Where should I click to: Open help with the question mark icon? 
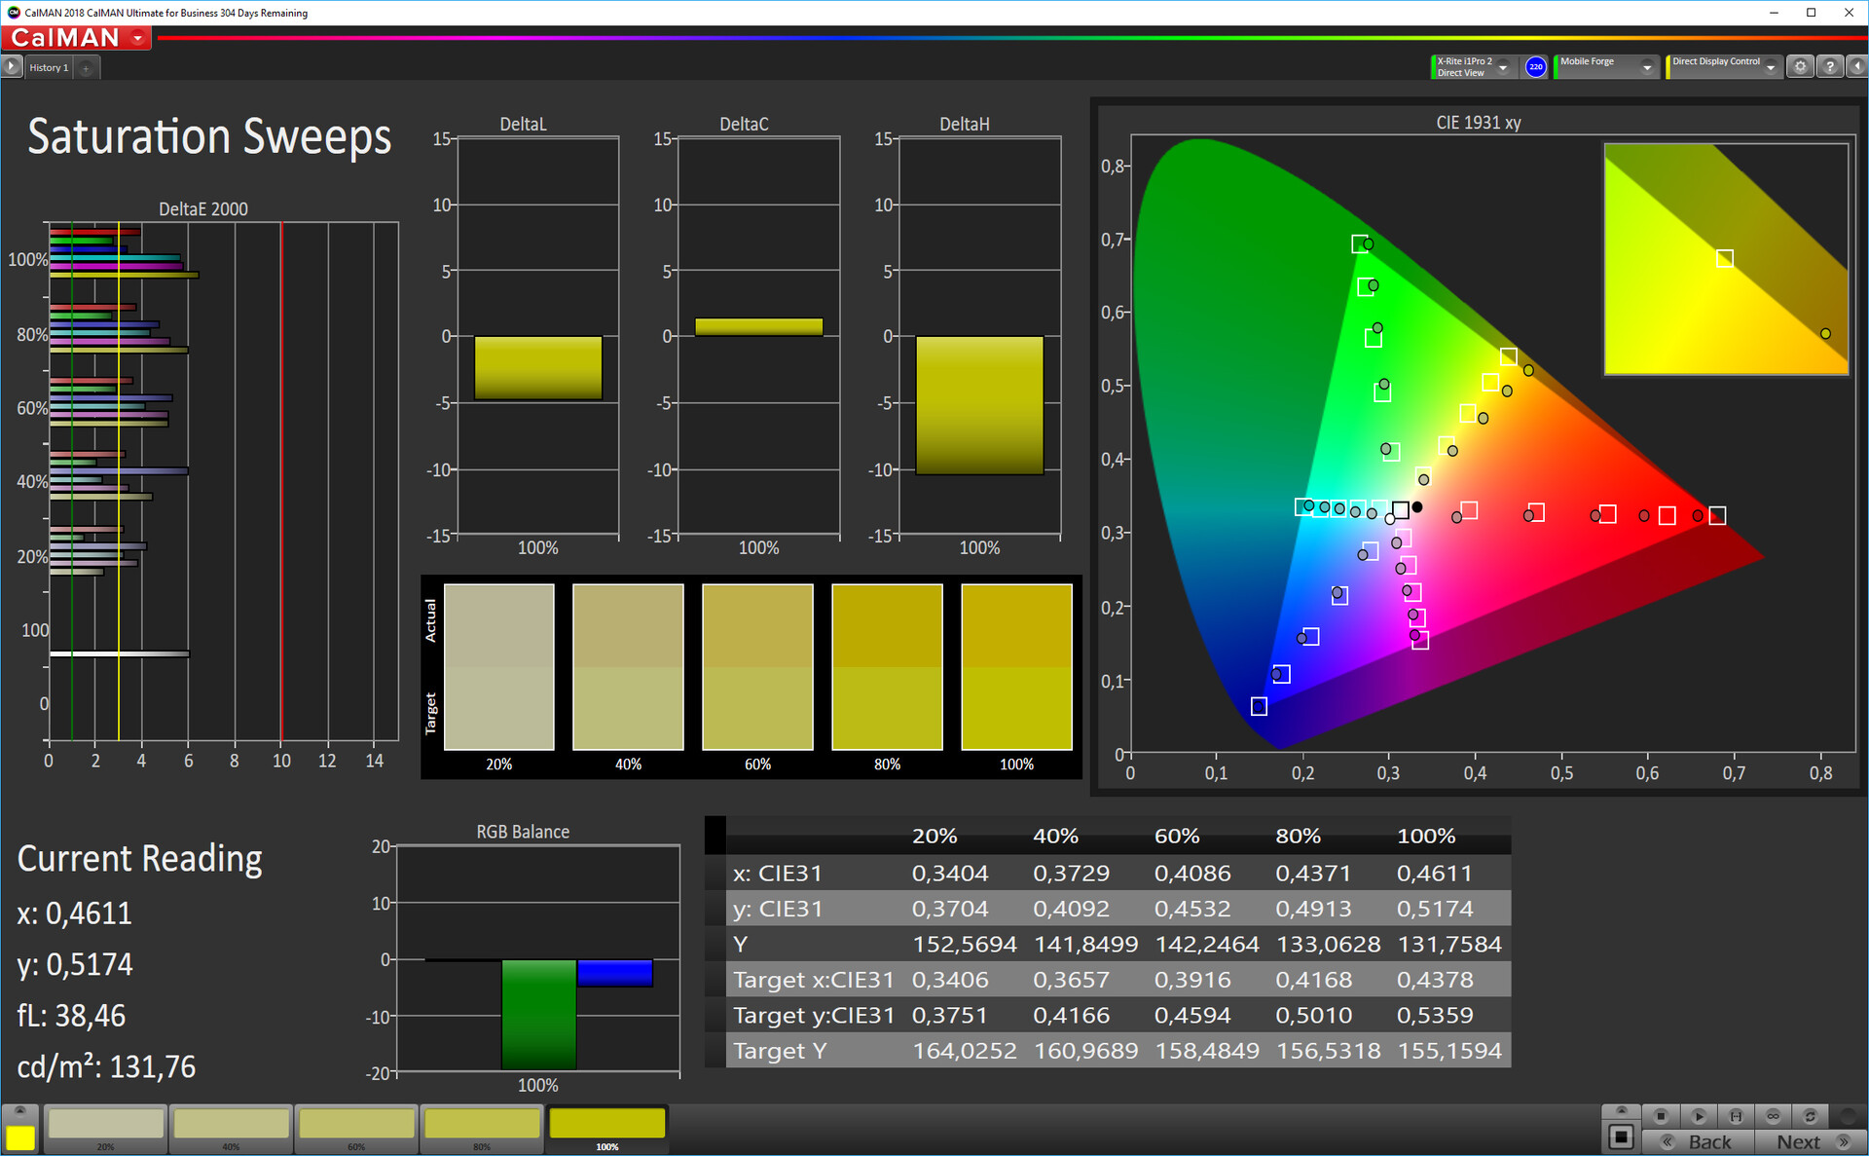tap(1829, 67)
